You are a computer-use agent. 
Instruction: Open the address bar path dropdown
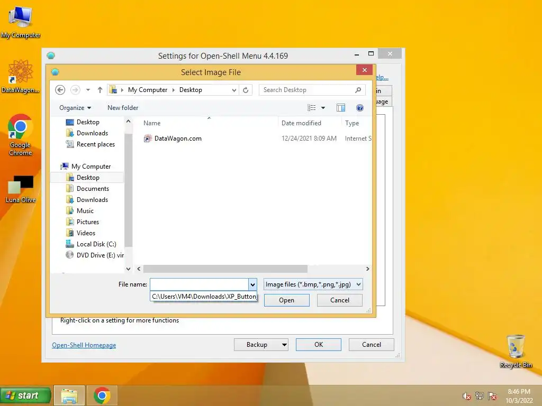click(x=234, y=90)
